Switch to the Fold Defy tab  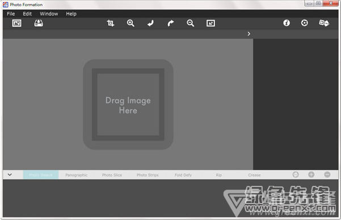click(x=183, y=175)
